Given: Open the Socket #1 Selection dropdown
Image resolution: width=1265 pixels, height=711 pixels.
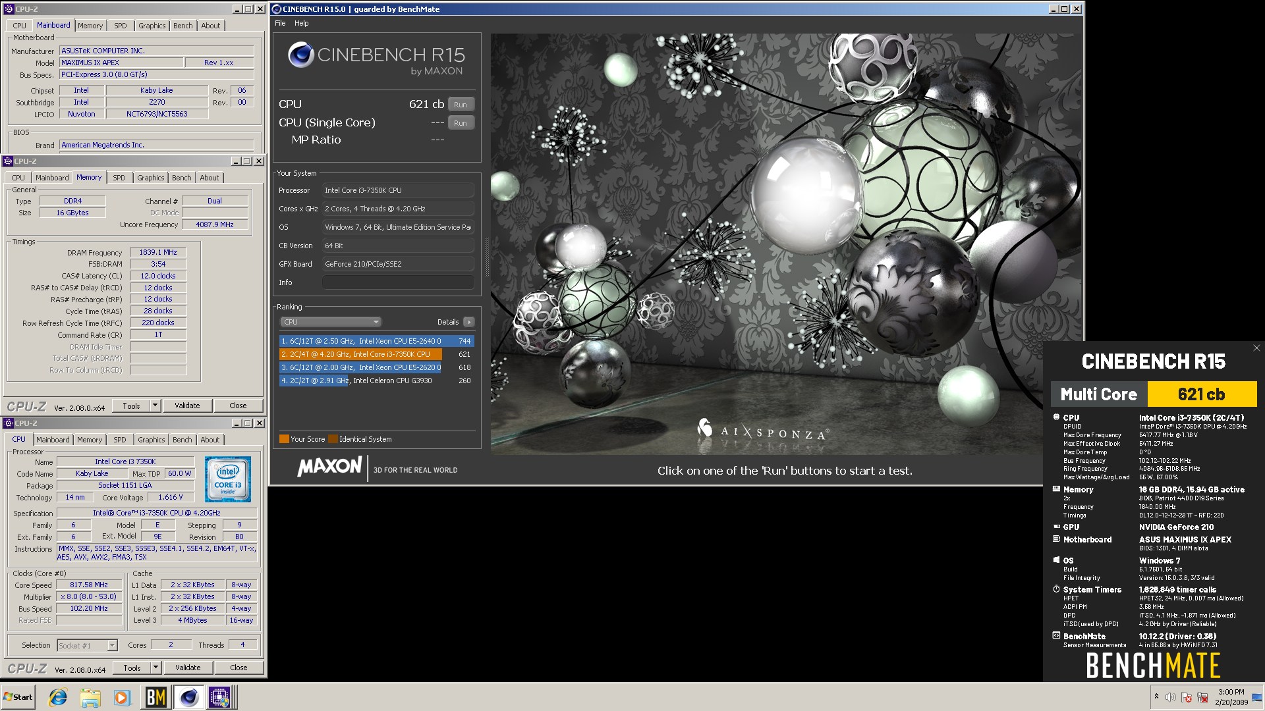Looking at the screenshot, I should pyautogui.click(x=87, y=646).
